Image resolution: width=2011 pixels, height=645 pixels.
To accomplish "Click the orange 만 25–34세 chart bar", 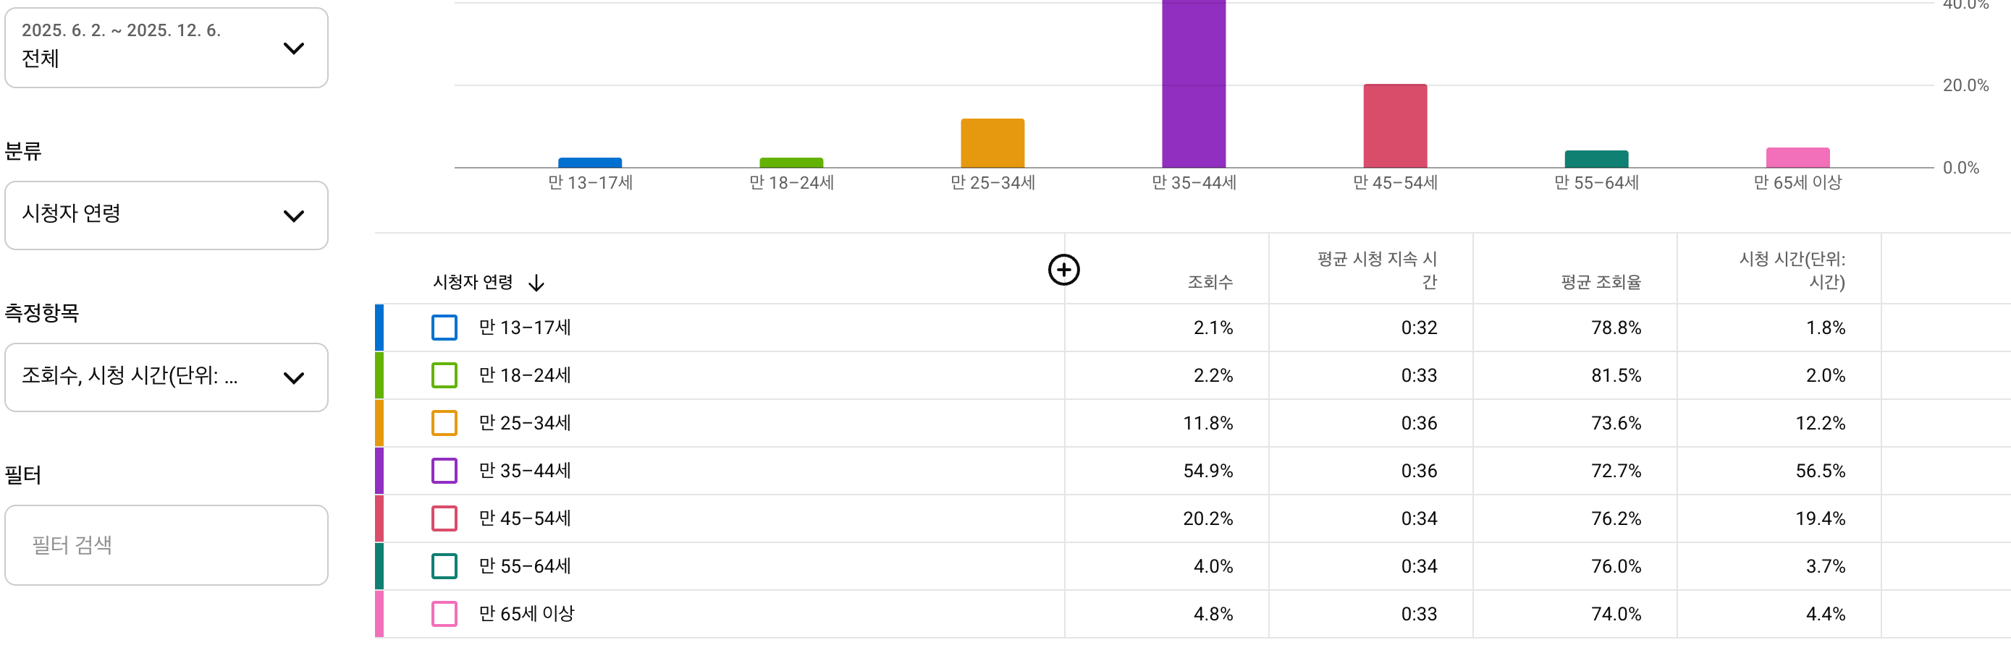I will click(x=992, y=143).
